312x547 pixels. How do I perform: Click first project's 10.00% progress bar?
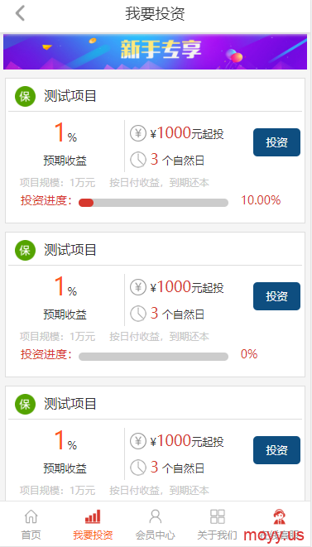[154, 203]
